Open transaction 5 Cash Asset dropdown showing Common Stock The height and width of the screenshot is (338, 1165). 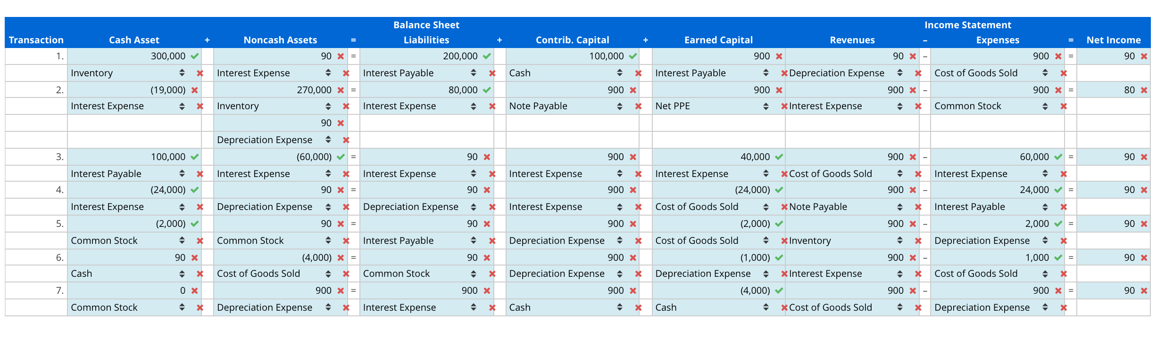click(128, 241)
